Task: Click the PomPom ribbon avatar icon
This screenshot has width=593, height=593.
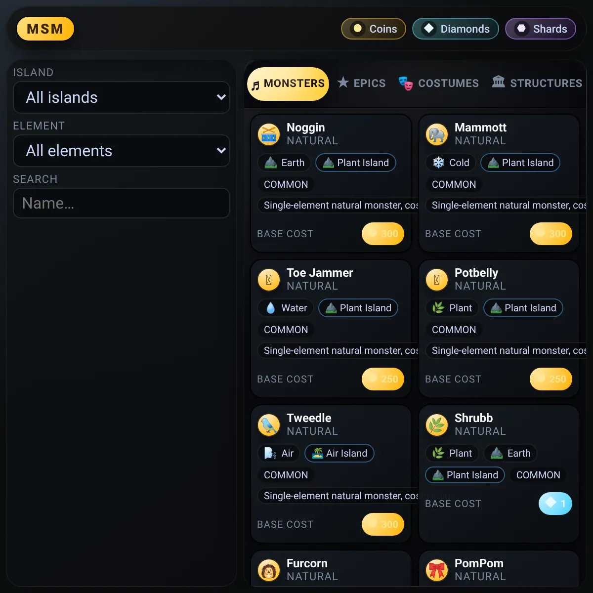Action: coord(437,570)
